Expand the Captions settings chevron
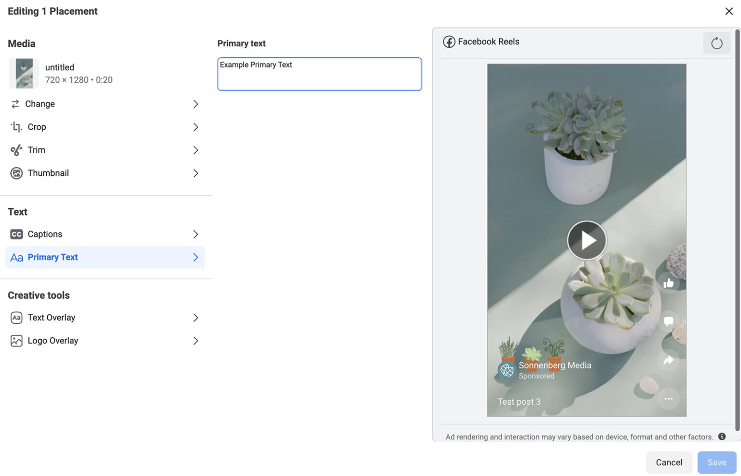Viewport: 741px width, 476px height. 196,234
